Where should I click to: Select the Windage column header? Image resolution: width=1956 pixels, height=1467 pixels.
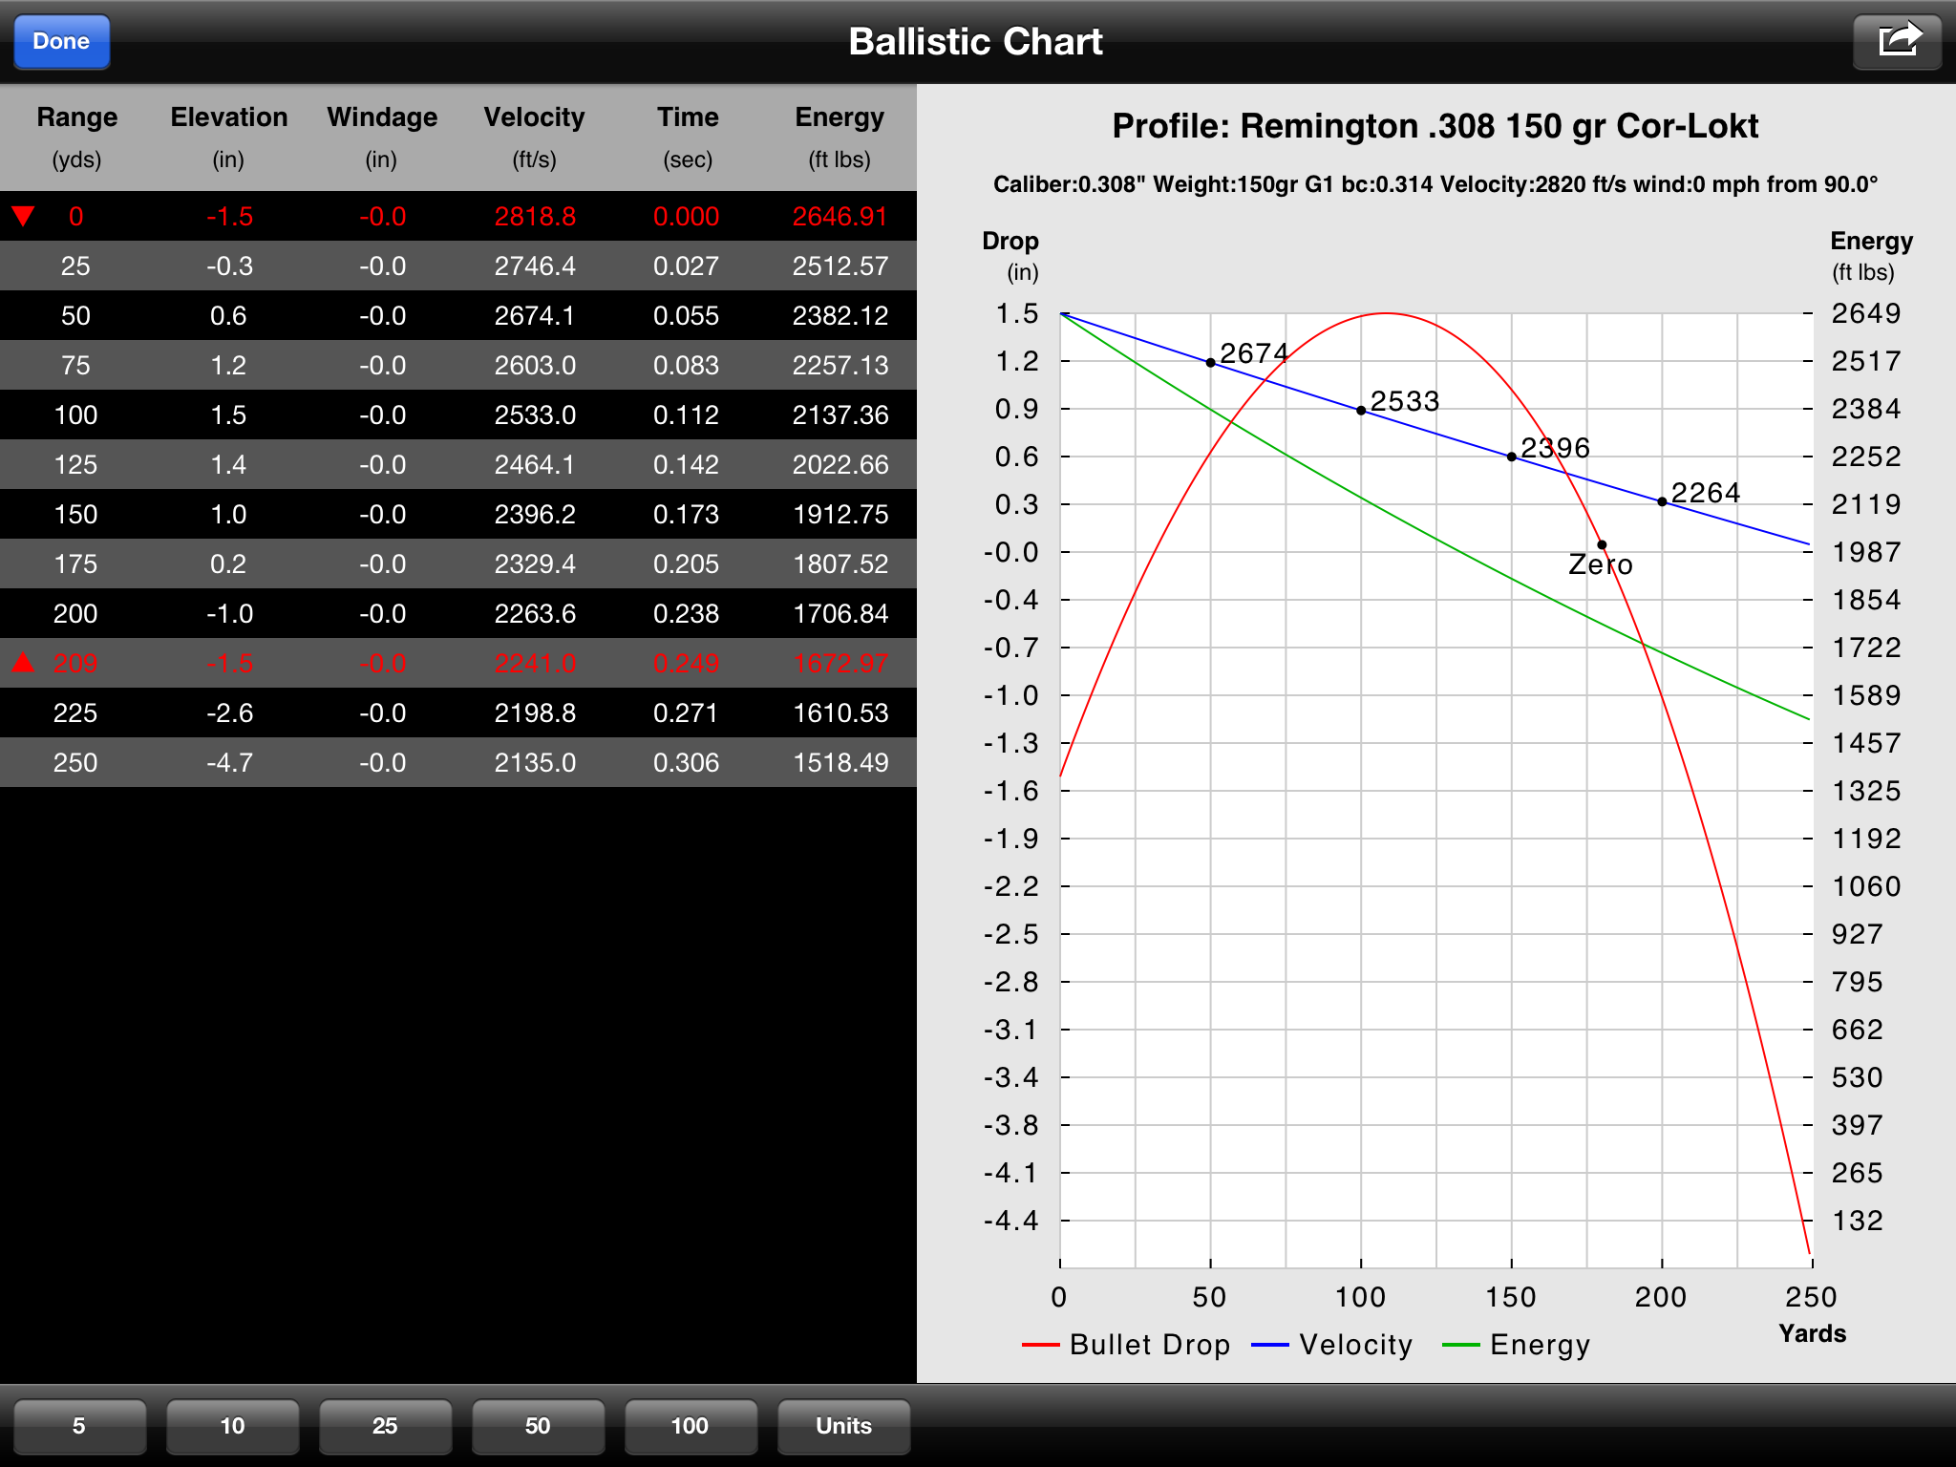tap(382, 137)
